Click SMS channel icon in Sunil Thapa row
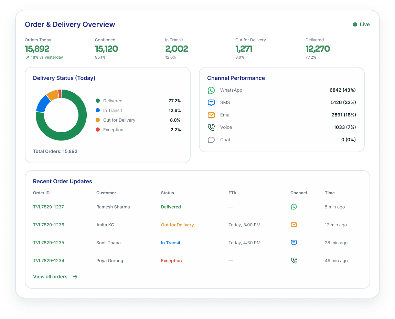The width and height of the screenshot is (395, 319). (294, 243)
